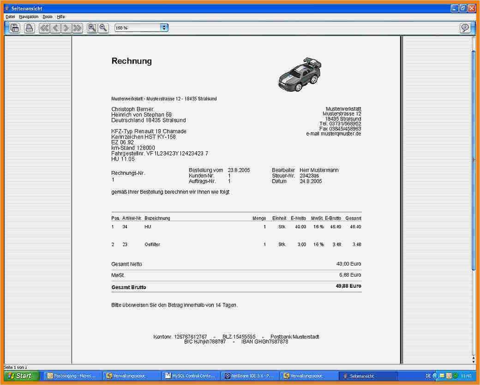Click the save document toolbar icon

(15, 28)
